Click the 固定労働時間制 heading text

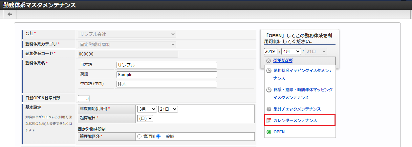91,129
